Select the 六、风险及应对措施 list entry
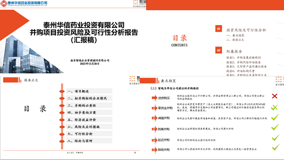Viewport: 284px width, 160px height. tap(89, 127)
